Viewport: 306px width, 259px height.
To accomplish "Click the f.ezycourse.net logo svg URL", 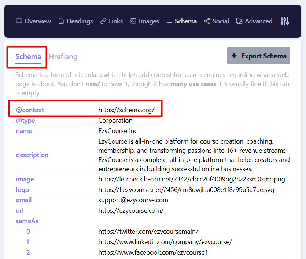I will coord(186,189).
